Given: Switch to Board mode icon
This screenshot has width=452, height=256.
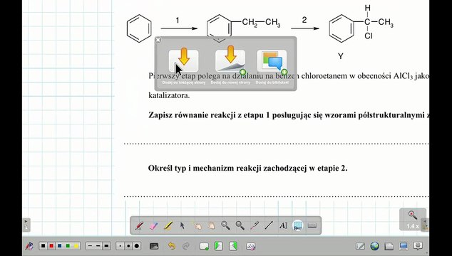Looking at the screenshot, I should [x=360, y=246].
